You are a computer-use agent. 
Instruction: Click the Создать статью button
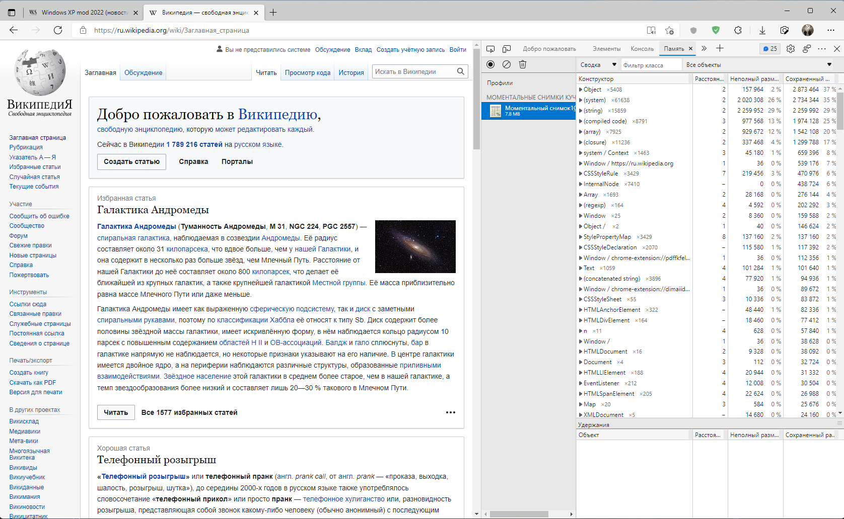coord(131,161)
